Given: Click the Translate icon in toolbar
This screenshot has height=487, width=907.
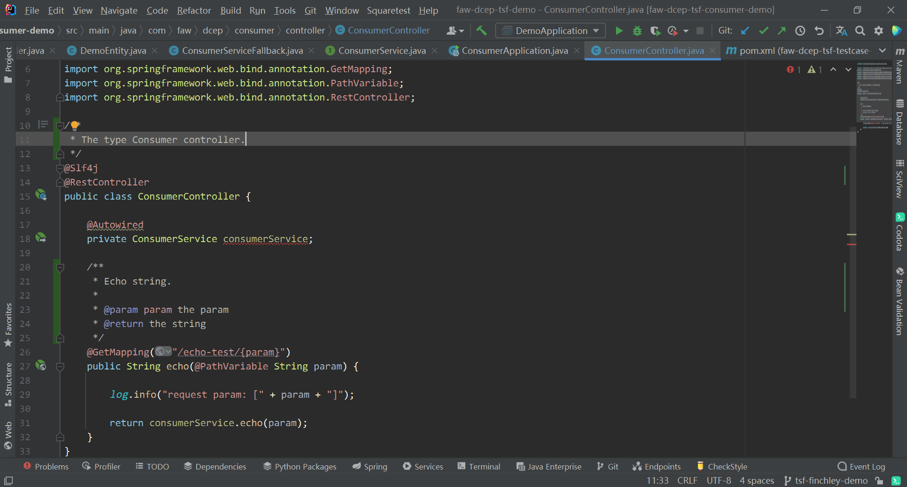Looking at the screenshot, I should tap(841, 31).
